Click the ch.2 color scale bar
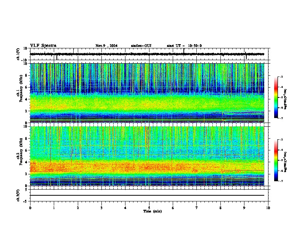 (276, 160)
